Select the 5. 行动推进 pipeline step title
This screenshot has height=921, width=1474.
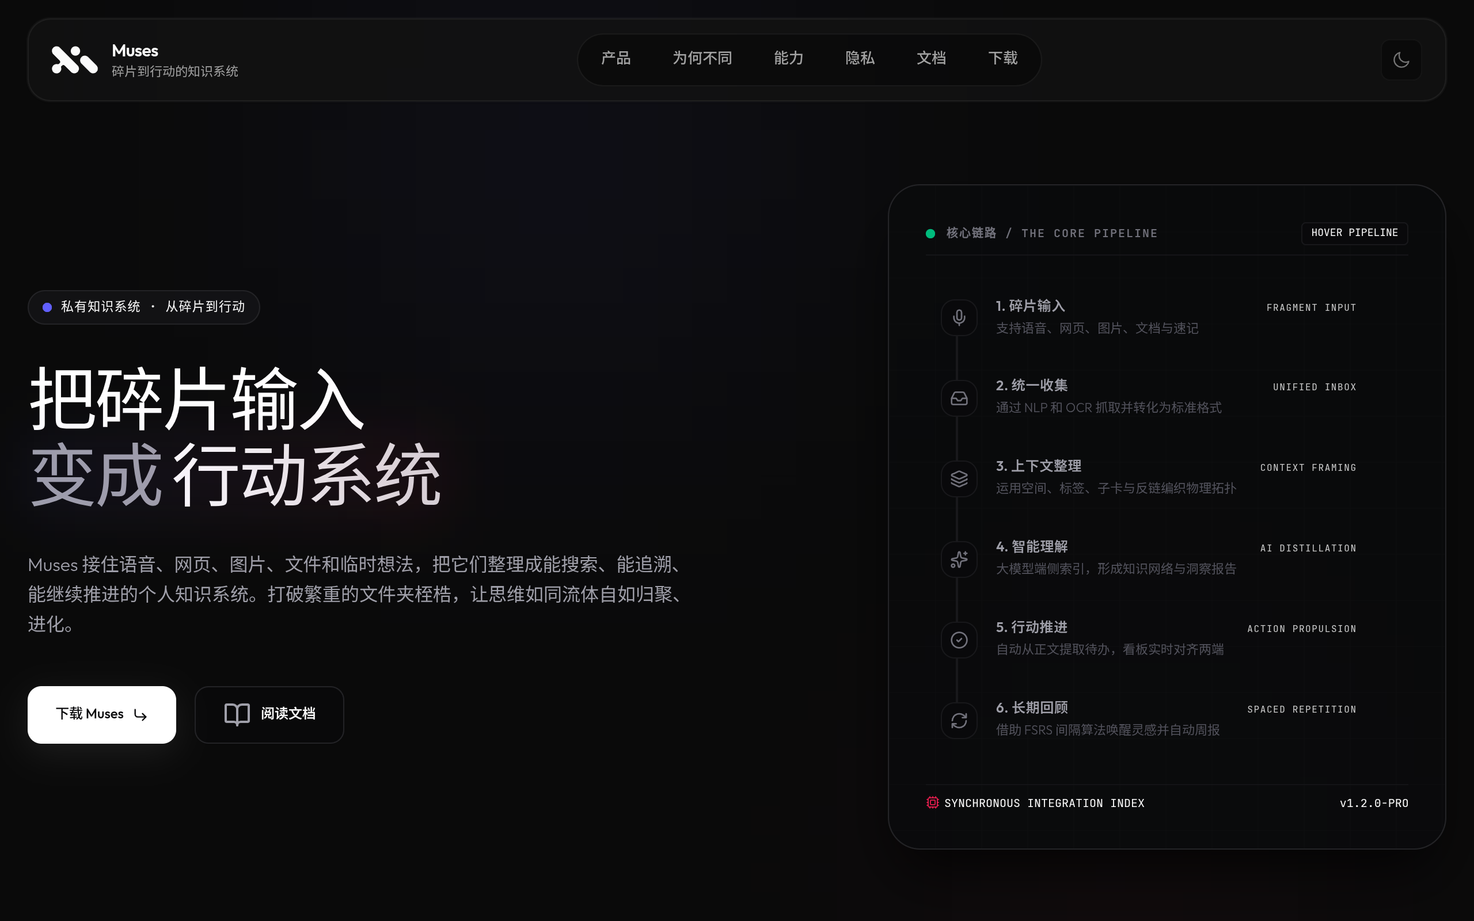[x=1031, y=627]
